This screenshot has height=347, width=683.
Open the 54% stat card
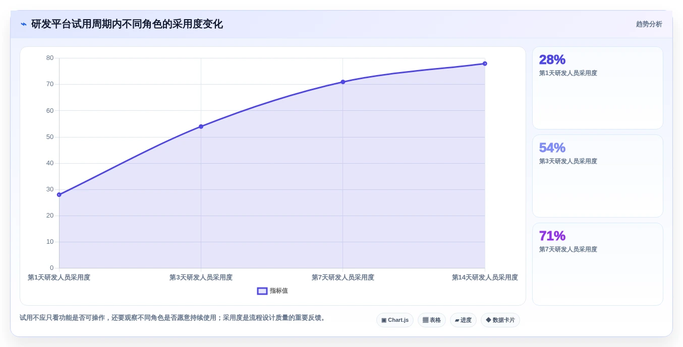click(x=598, y=176)
